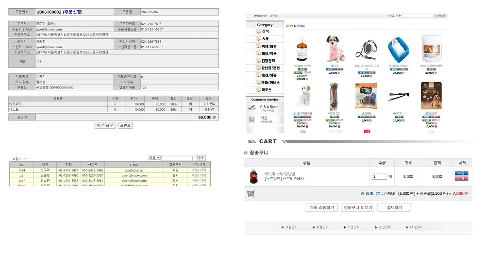Click the 이전화면 button on order page
This screenshot has width=502, height=273.
point(105,125)
